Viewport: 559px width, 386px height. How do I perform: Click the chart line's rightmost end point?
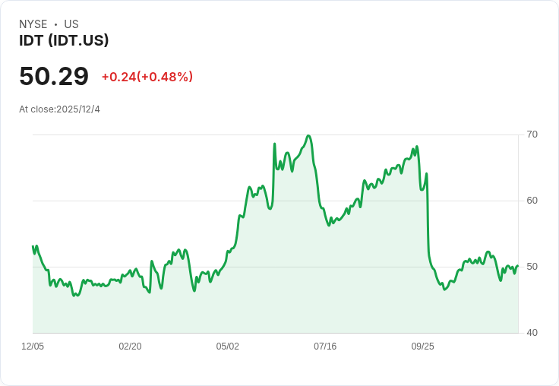[518, 266]
